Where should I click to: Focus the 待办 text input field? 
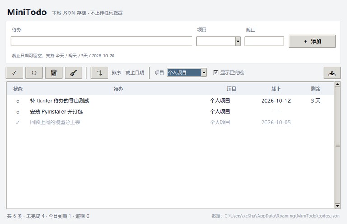pyautogui.click(x=101, y=41)
